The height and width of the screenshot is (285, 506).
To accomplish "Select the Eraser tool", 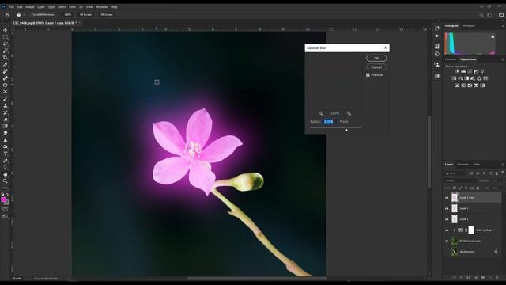I will tap(6, 120).
